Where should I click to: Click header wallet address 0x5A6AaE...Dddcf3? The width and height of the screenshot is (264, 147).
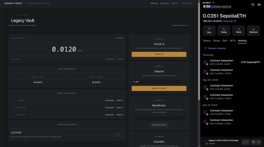[169, 3]
